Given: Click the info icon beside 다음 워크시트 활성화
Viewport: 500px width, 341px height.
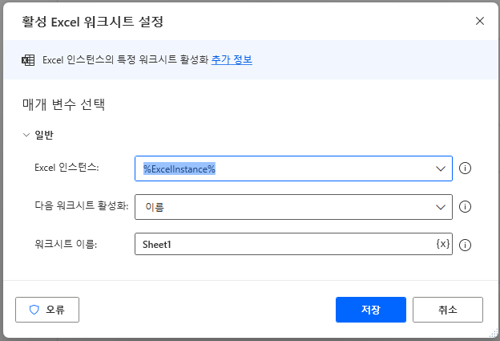Looking at the screenshot, I should click(x=465, y=206).
